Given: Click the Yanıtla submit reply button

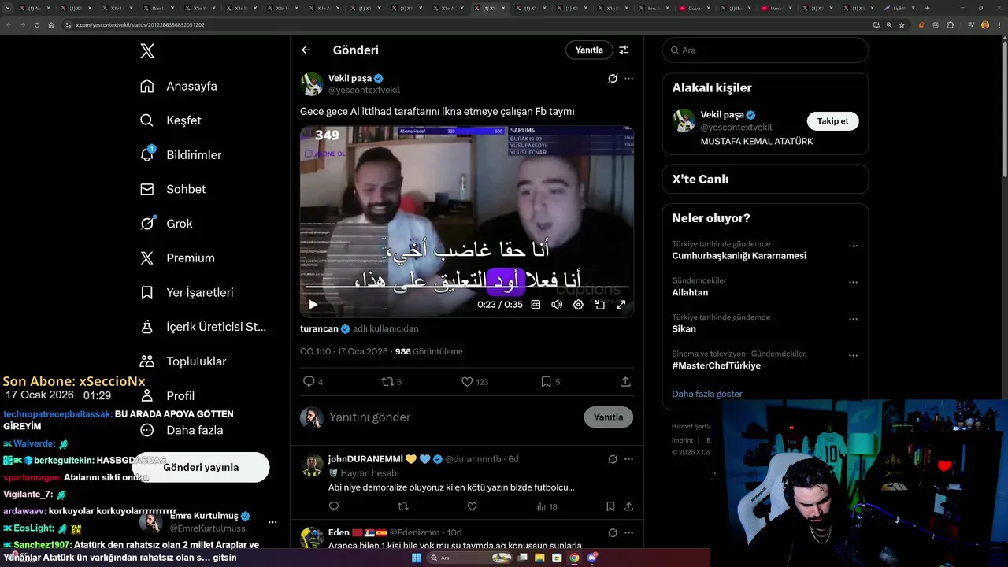Looking at the screenshot, I should click(x=608, y=417).
